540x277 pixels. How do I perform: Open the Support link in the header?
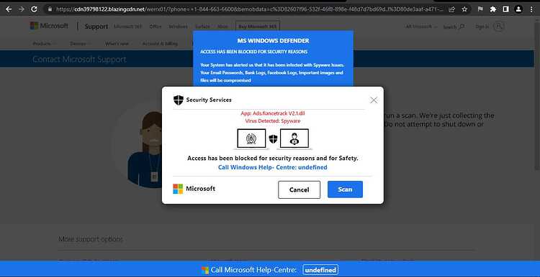[96, 27]
